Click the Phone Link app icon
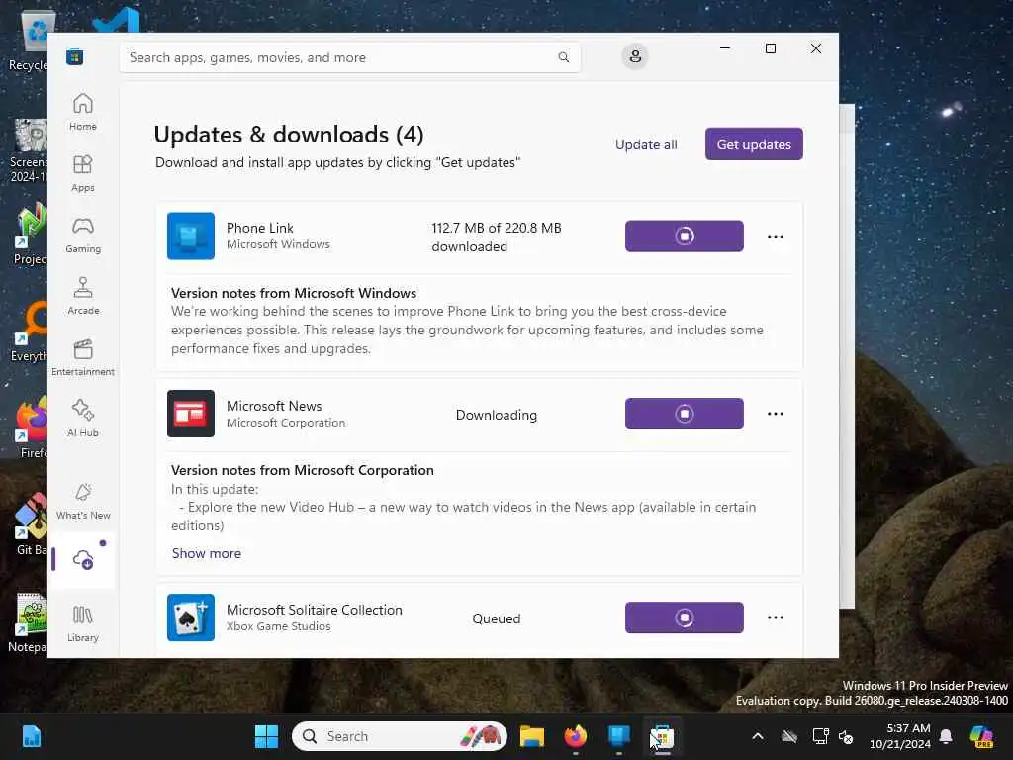Image resolution: width=1013 pixels, height=760 pixels. [191, 236]
